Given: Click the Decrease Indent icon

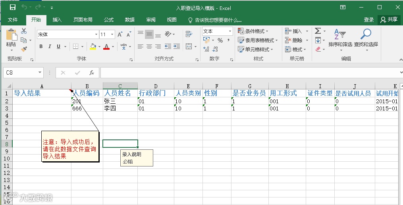Looking at the screenshot, I should pyautogui.click(x=168, y=46).
